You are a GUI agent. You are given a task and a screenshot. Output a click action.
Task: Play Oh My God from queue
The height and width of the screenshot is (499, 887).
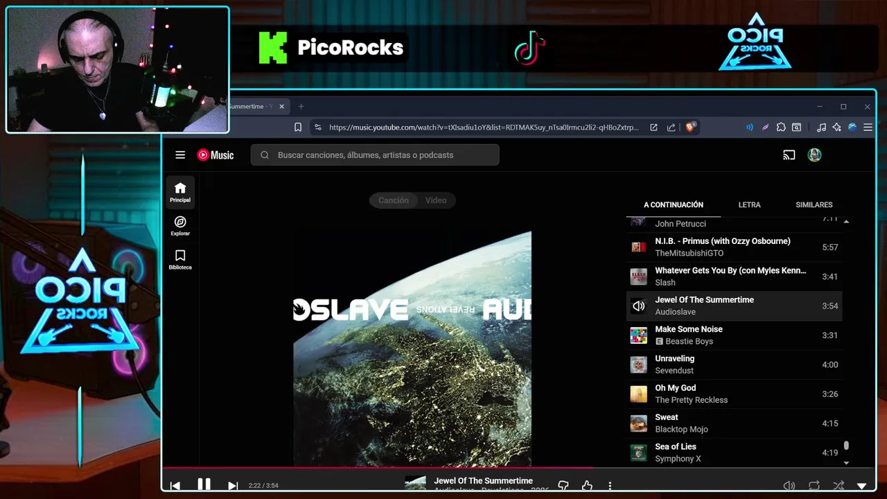(735, 394)
